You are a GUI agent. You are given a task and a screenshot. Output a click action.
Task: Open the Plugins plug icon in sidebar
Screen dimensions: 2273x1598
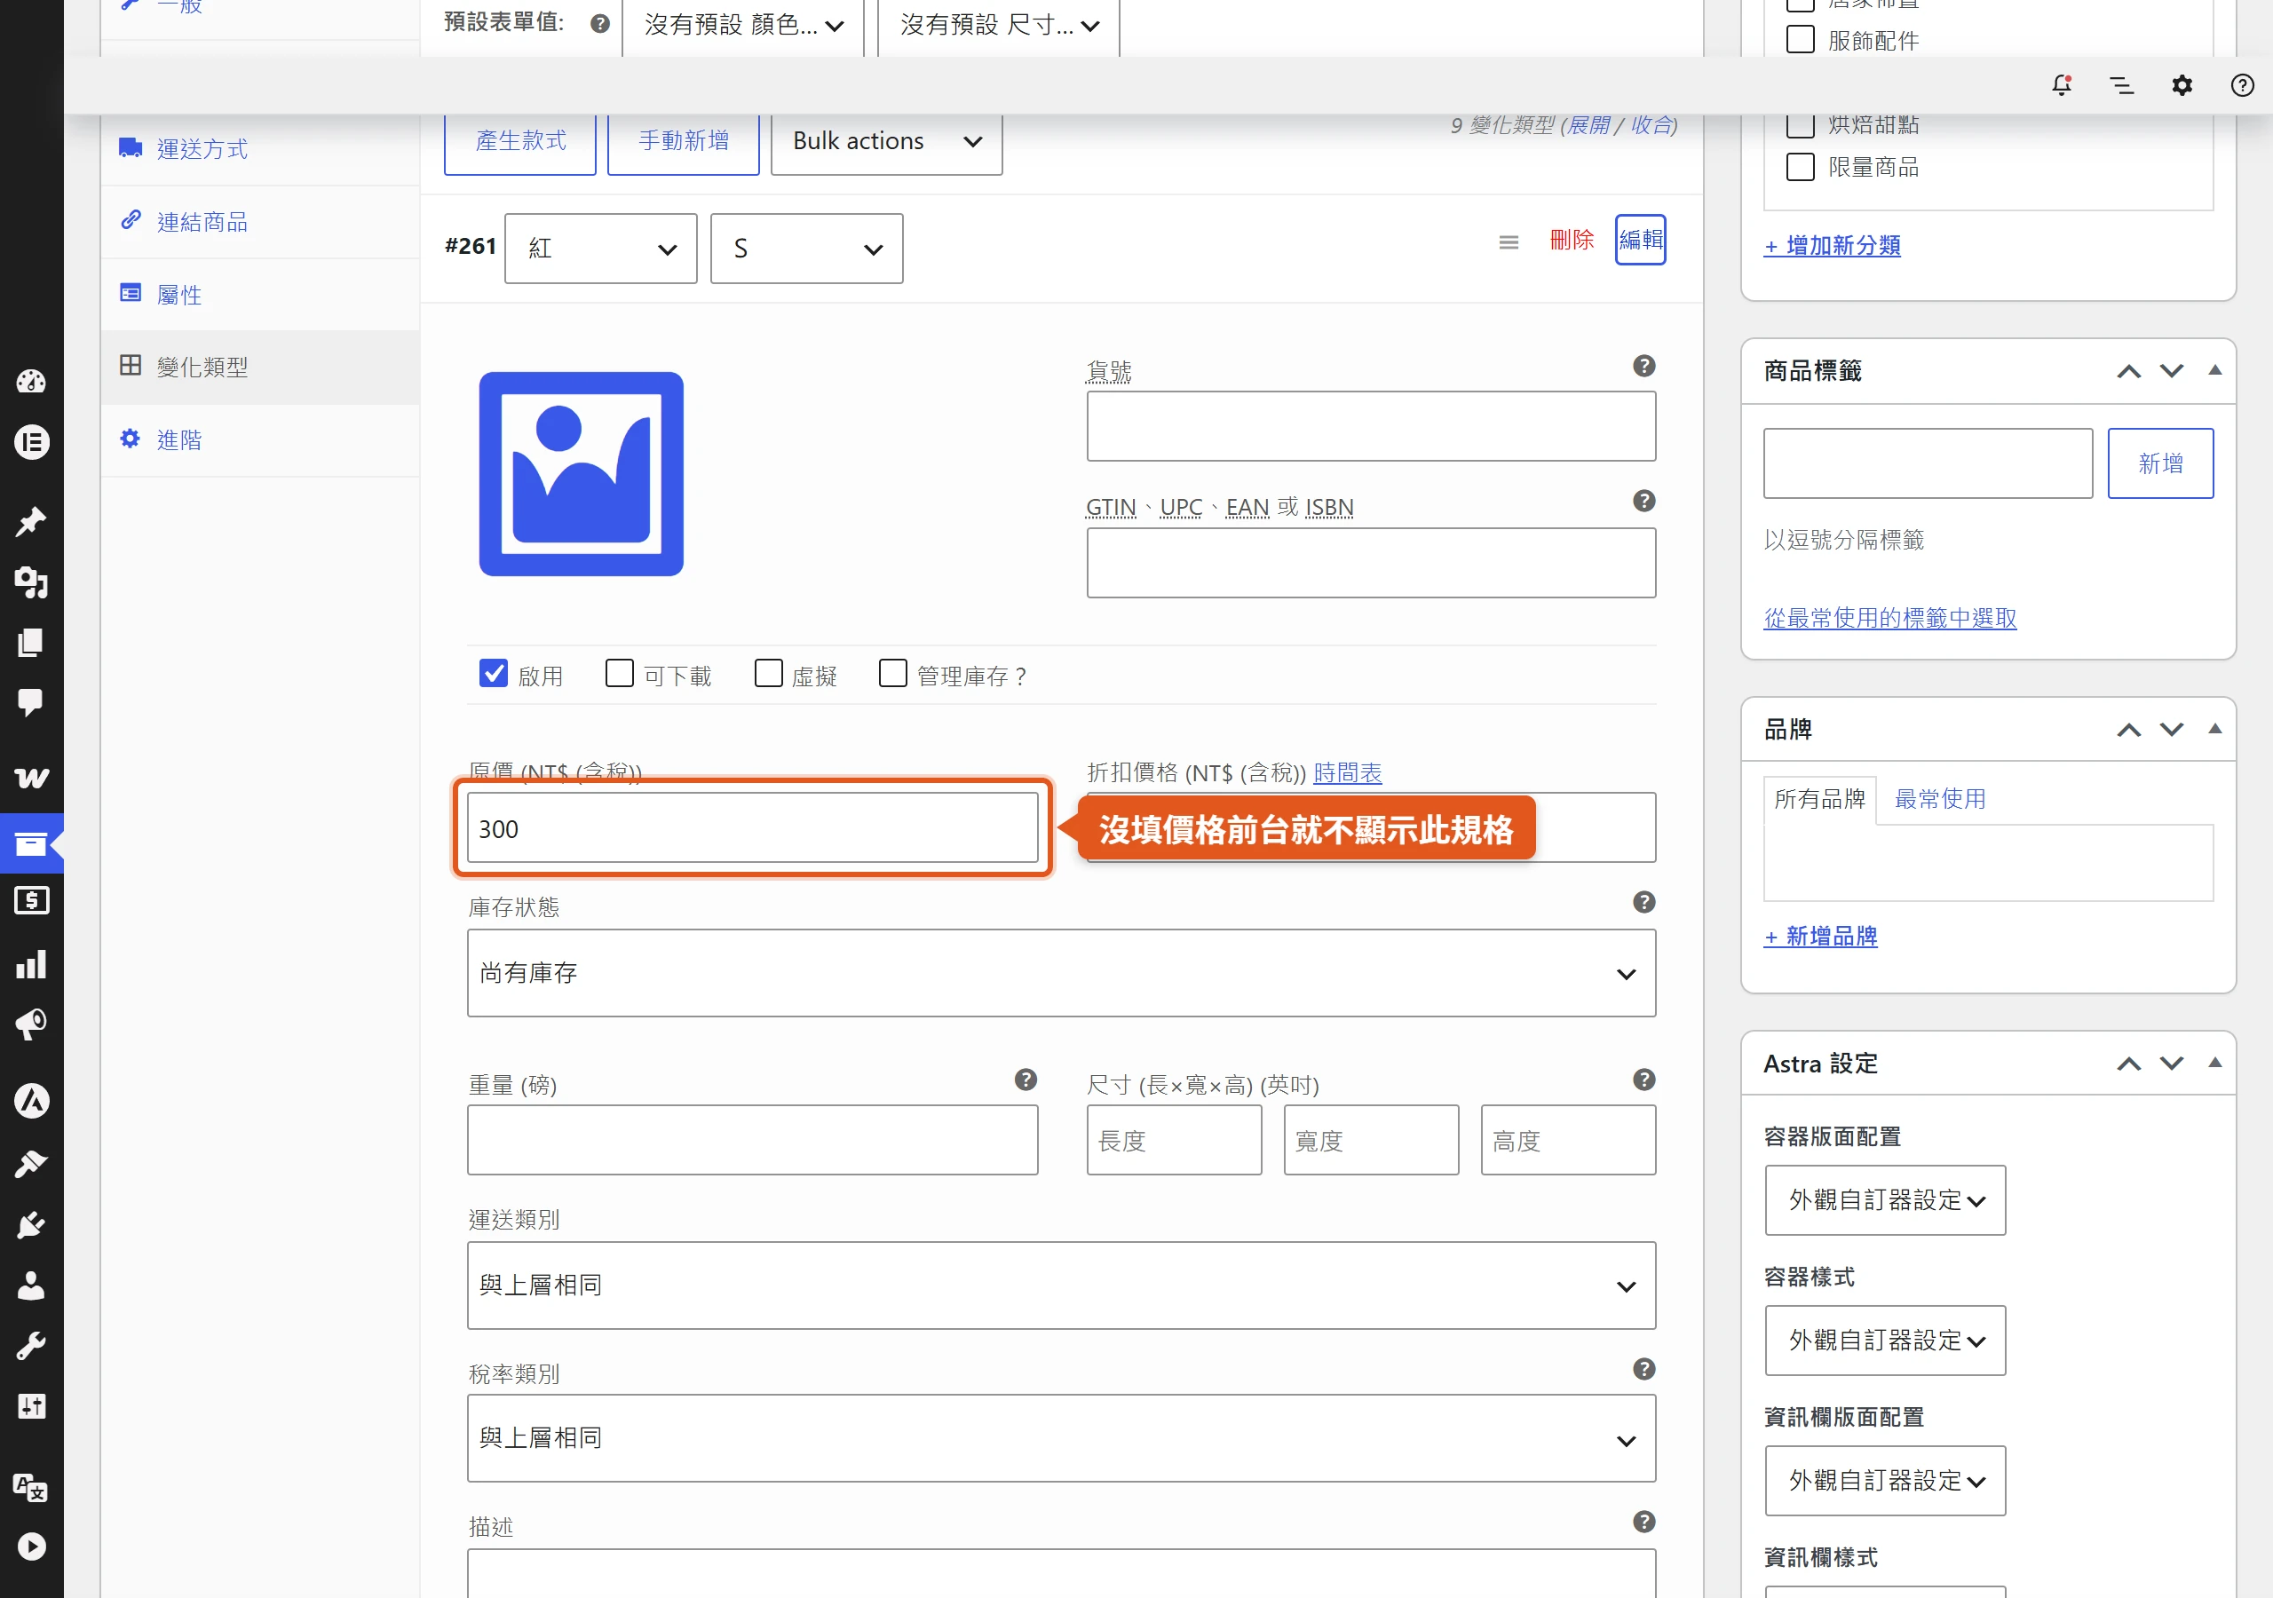pyautogui.click(x=31, y=1226)
